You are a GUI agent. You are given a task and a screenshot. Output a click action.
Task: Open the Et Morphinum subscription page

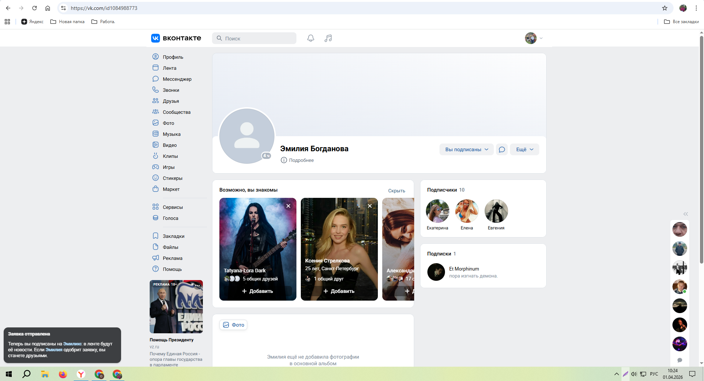pos(464,269)
